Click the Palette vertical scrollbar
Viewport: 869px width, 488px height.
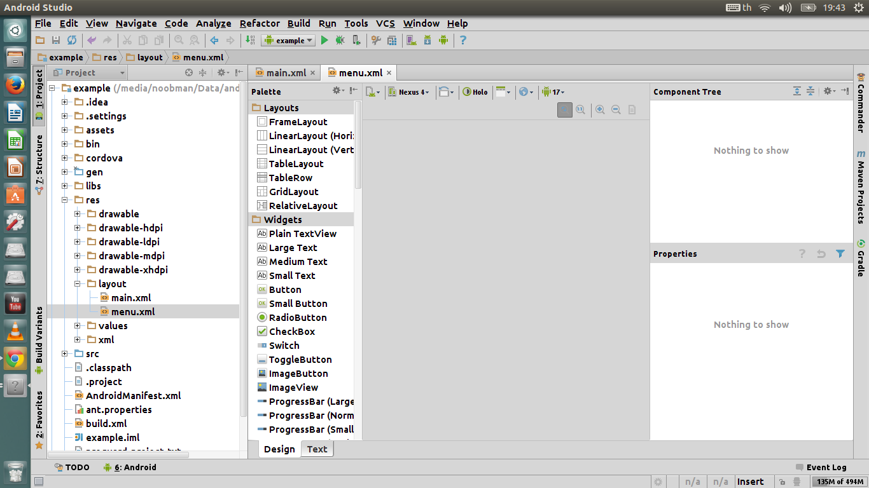358,146
